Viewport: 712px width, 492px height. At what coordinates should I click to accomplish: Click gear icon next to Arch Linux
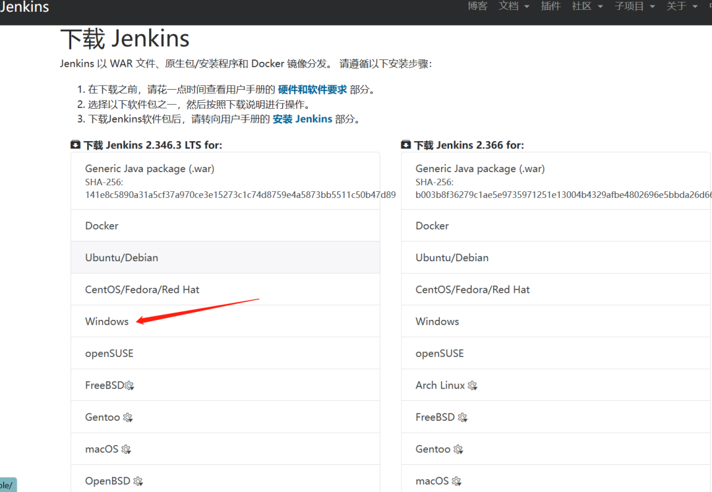tap(472, 386)
